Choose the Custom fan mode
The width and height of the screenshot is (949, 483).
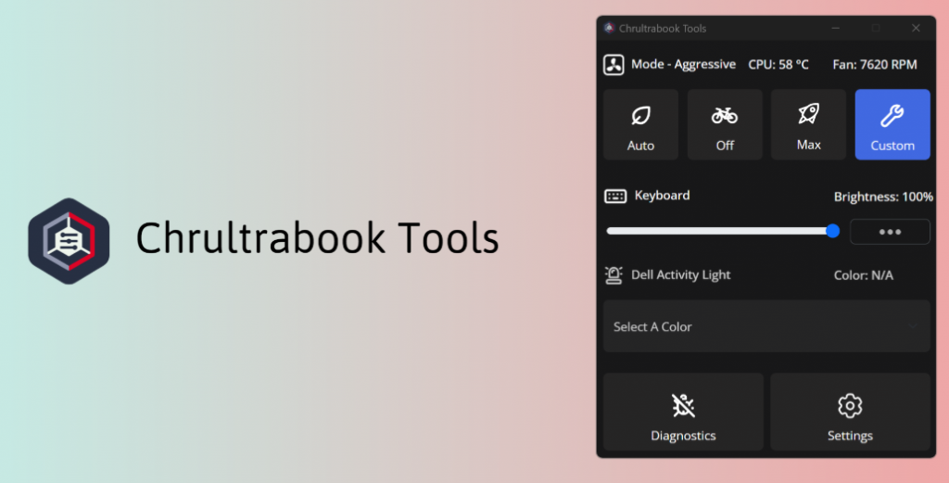pos(892,124)
